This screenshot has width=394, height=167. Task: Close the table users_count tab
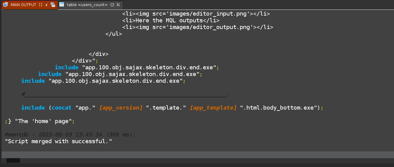click(118, 5)
